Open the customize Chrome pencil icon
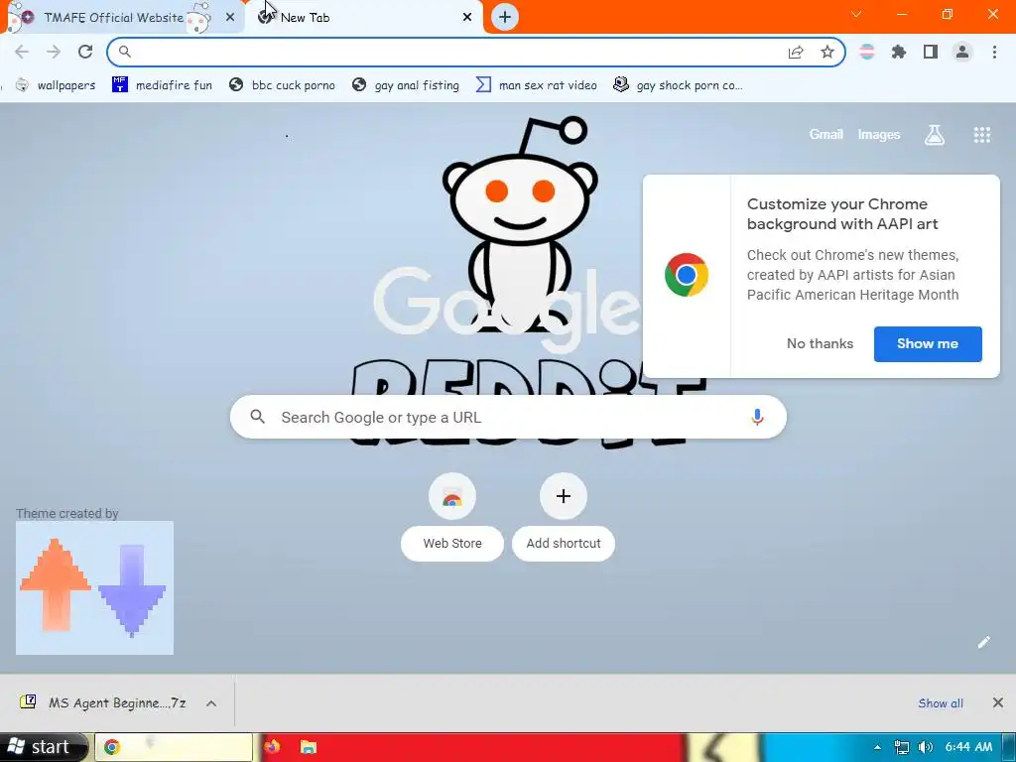This screenshot has height=762, width=1016. (x=983, y=642)
